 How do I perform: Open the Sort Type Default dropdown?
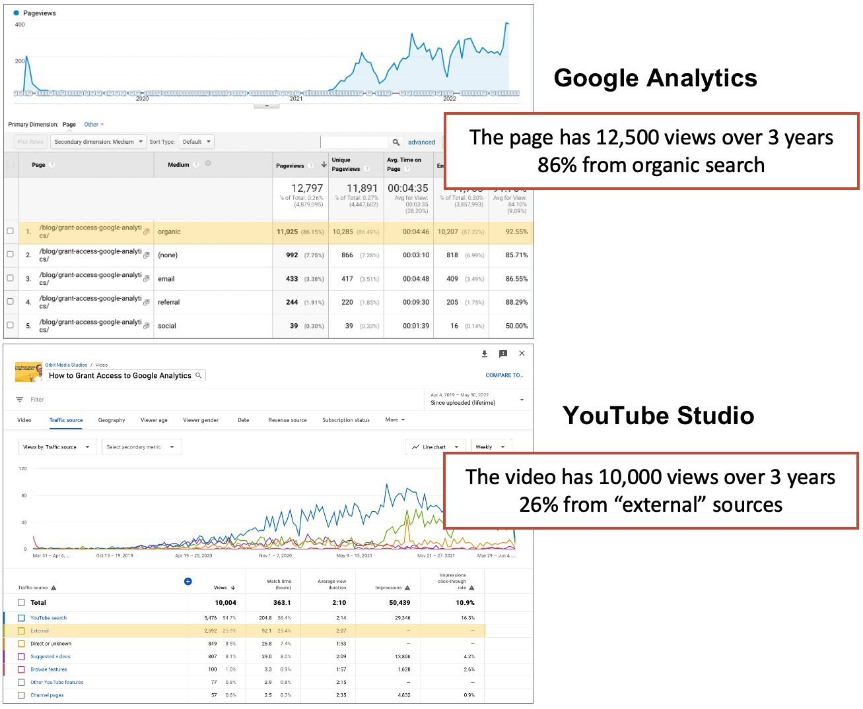[x=196, y=142]
